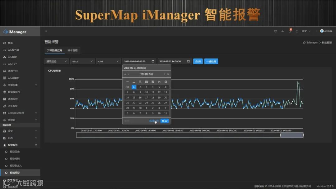The image size is (336, 189).
Task: Select date 18 in calendar
Action: [153, 98]
